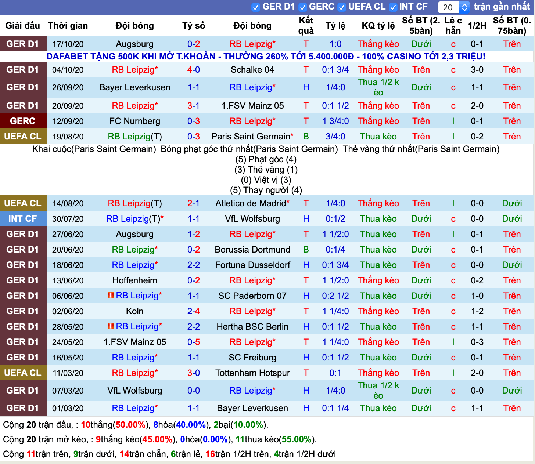
Task: Click Bayer Leverkusen in 01/03/20 row
Action: [x=252, y=408]
